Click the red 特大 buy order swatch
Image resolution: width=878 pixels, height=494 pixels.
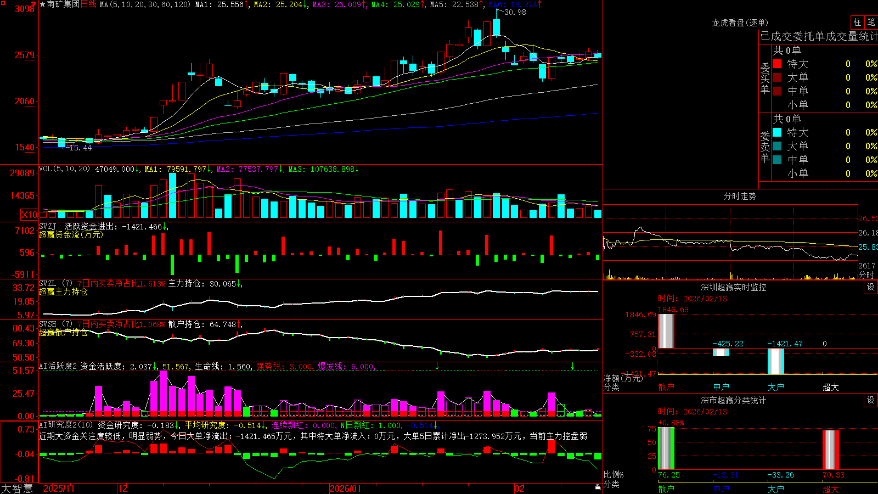(x=777, y=64)
